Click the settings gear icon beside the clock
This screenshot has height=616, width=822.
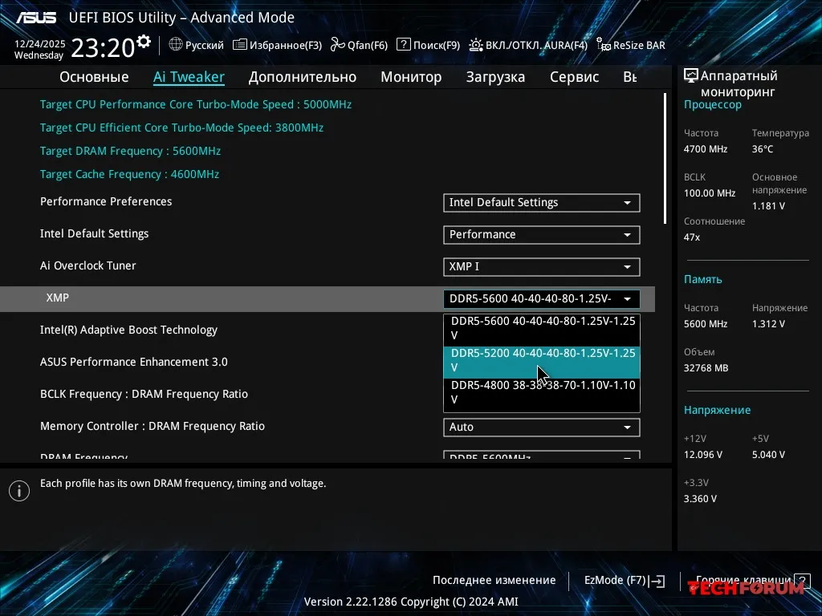click(144, 41)
